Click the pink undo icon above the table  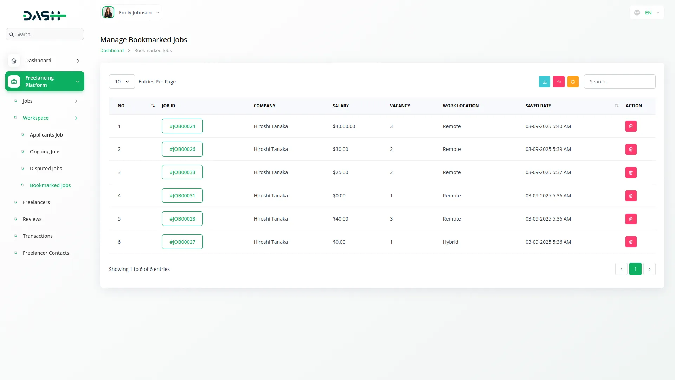pyautogui.click(x=559, y=81)
